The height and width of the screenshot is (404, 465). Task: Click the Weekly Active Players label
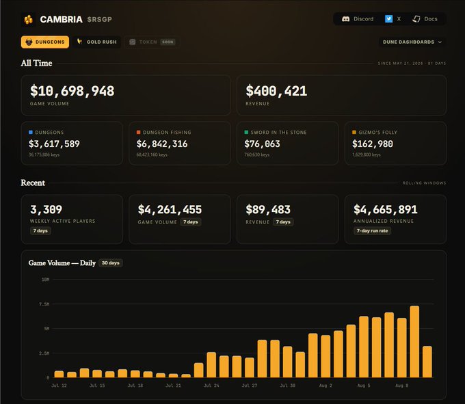(63, 221)
